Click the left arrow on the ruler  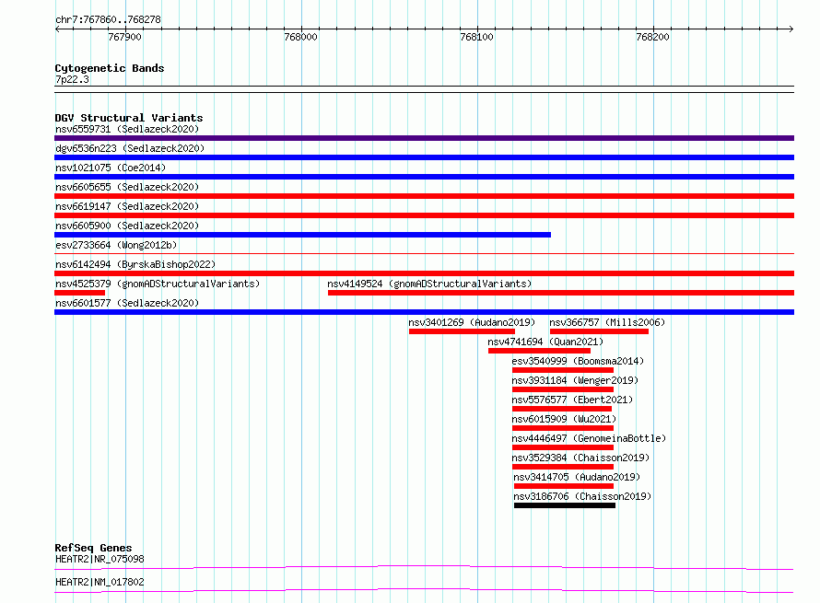coord(57,29)
